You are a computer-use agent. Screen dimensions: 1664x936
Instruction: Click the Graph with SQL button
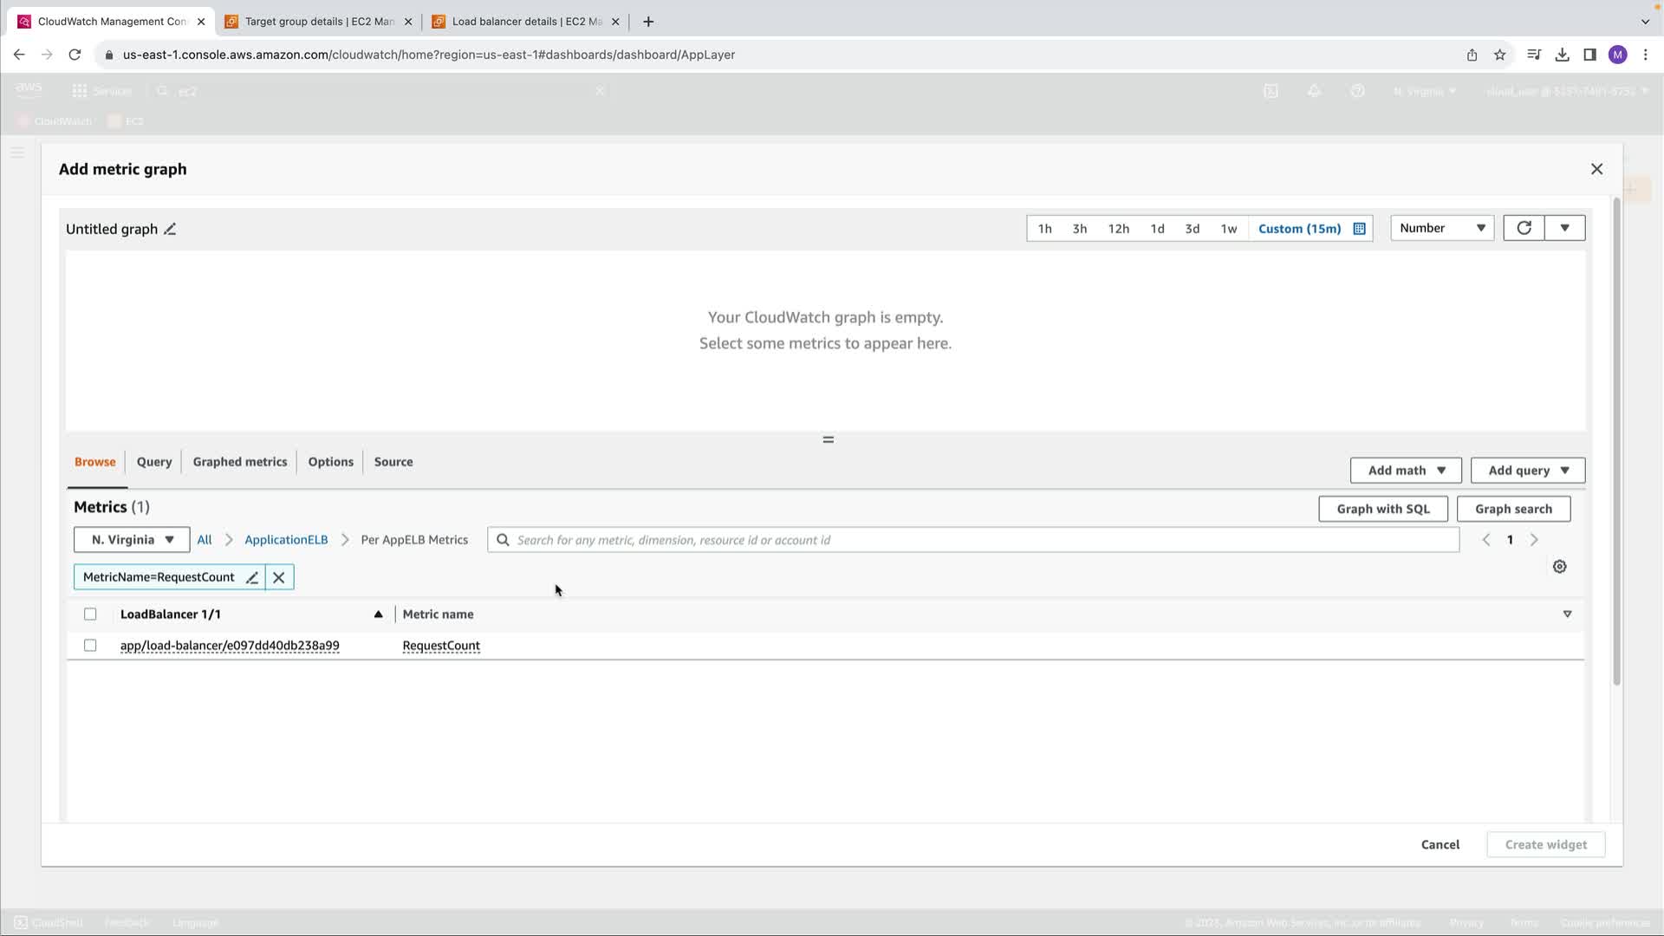pos(1382,510)
